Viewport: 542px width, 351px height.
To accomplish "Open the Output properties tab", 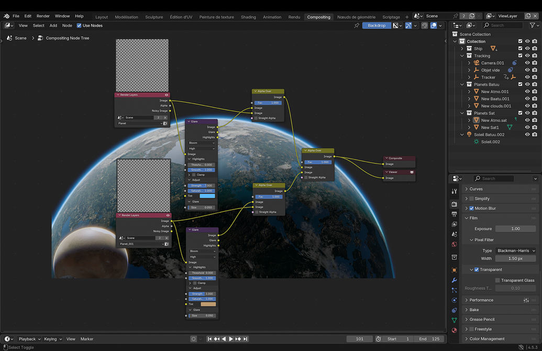I will click(x=454, y=214).
